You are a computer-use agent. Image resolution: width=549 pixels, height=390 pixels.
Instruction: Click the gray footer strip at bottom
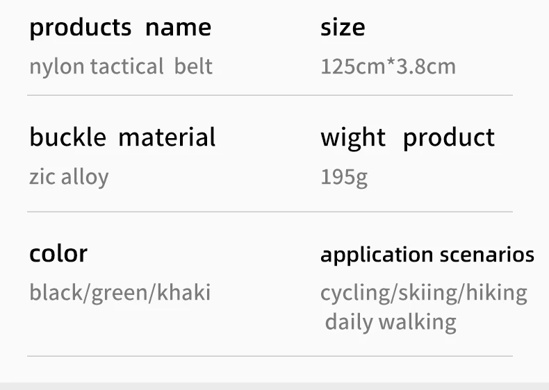click(x=274, y=385)
